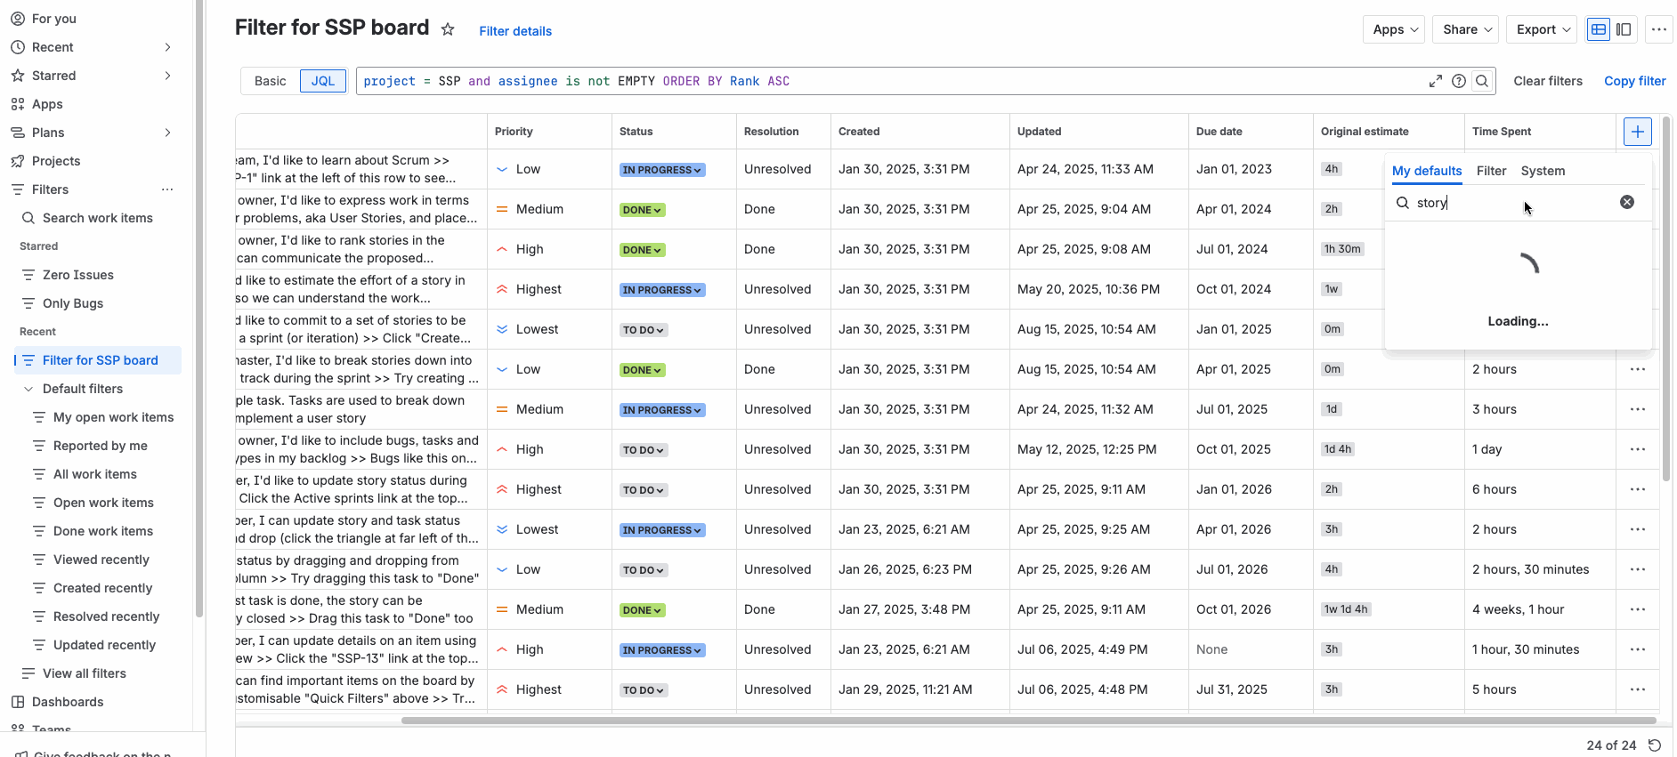Click the Clear filters button
The image size is (1677, 757).
point(1548,81)
